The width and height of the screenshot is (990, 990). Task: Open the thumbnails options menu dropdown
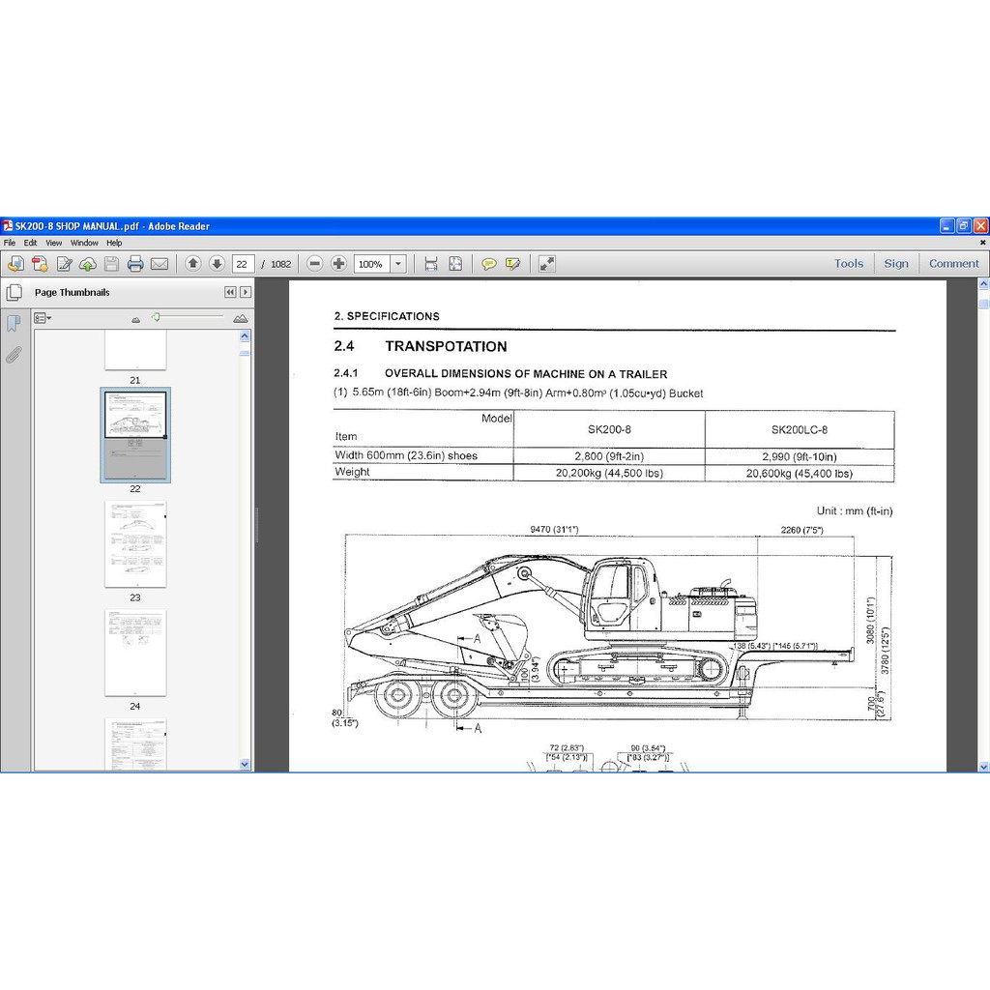tap(43, 318)
